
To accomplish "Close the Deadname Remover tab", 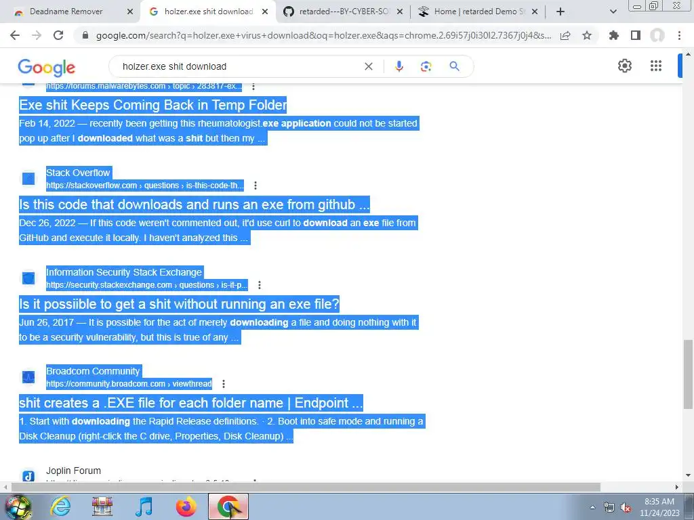I will (130, 12).
